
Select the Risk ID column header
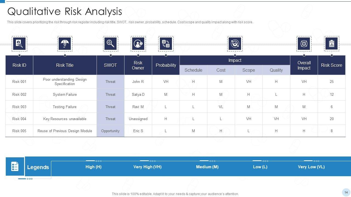tap(19, 65)
